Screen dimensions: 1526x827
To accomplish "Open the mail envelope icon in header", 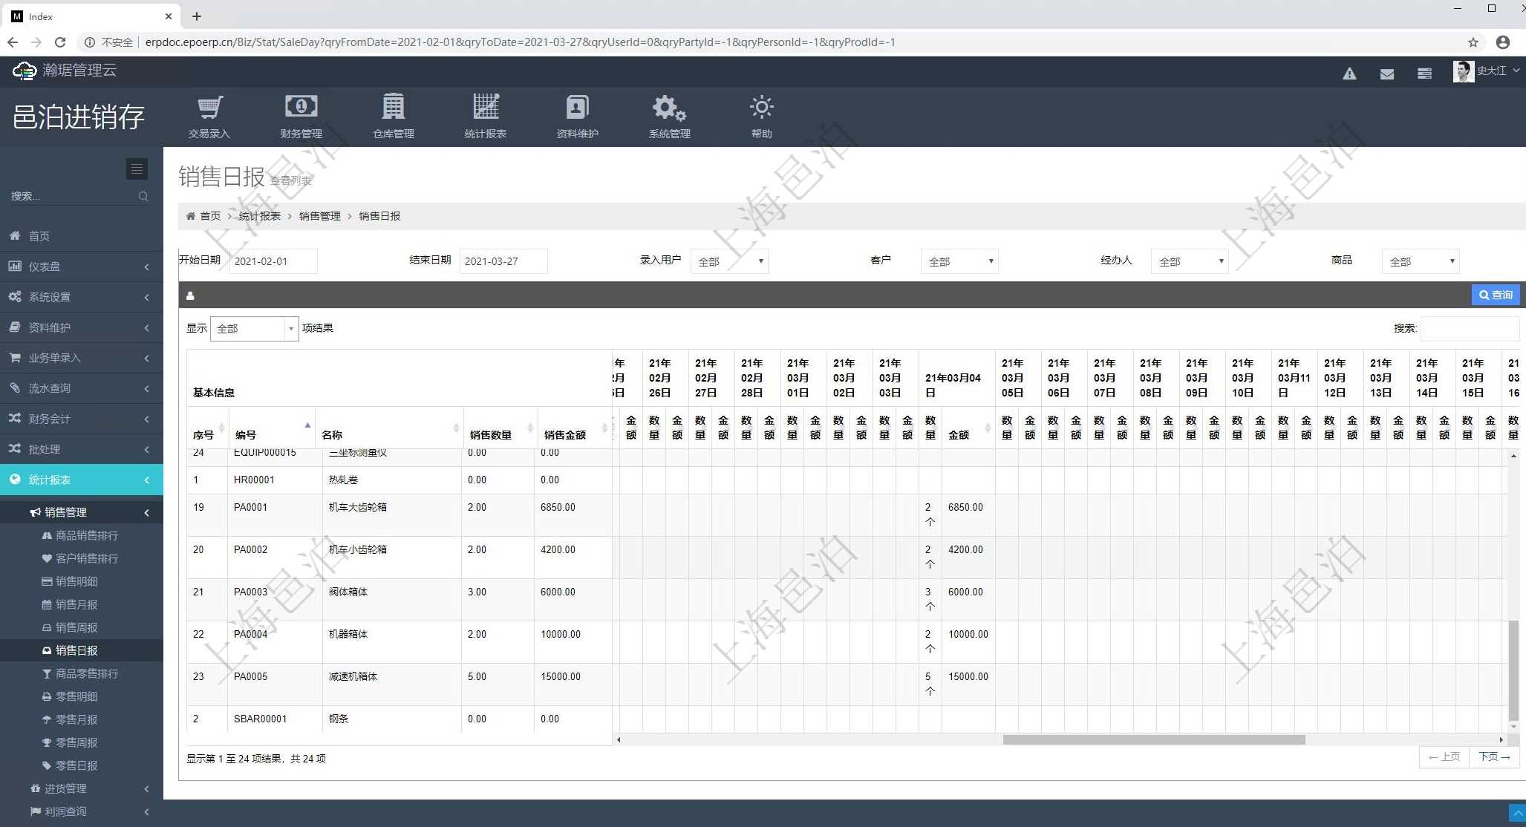I will 1386,73.
